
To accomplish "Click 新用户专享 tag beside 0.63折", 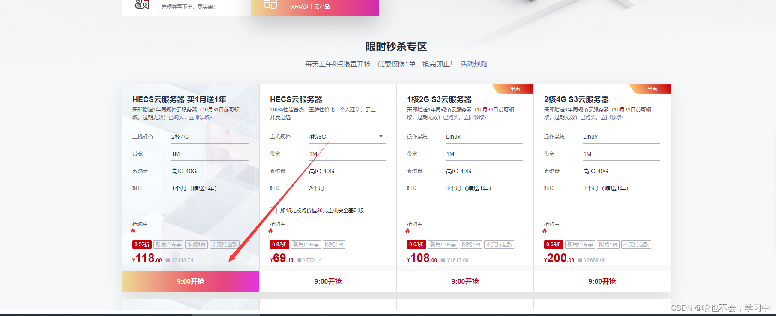I will click(x=443, y=244).
